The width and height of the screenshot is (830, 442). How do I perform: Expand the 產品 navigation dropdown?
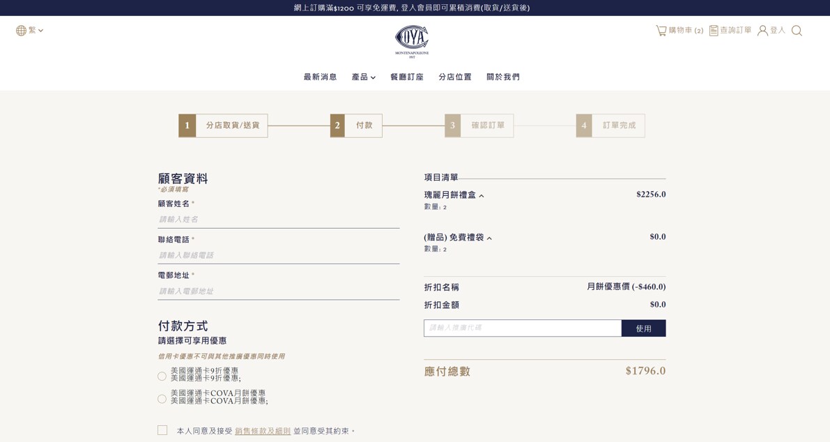(x=363, y=77)
